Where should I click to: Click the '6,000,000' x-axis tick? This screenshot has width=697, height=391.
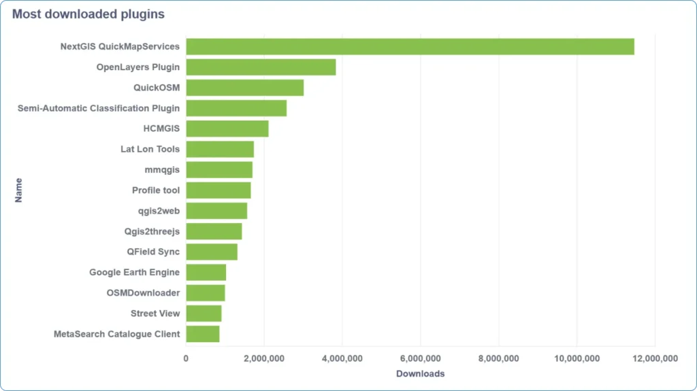pos(421,358)
